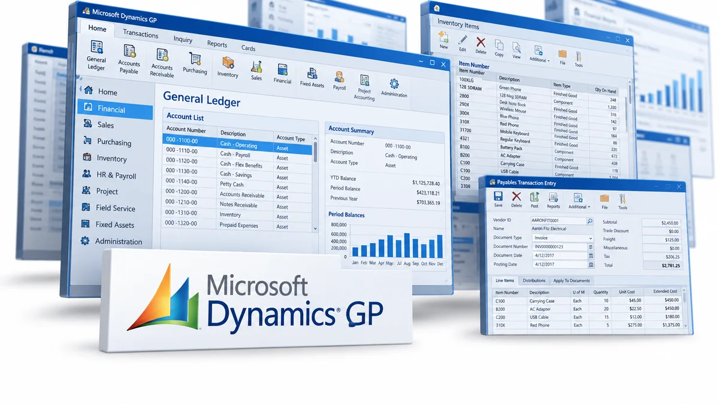Click the Vendor ID input field
This screenshot has width=719, height=404.
point(558,221)
